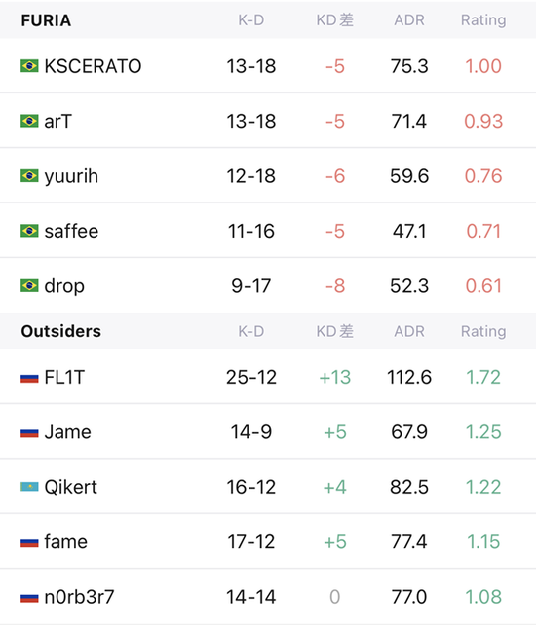
Task: Click the Russia flag beside n0rb3r7
Action: pyautogui.click(x=29, y=597)
